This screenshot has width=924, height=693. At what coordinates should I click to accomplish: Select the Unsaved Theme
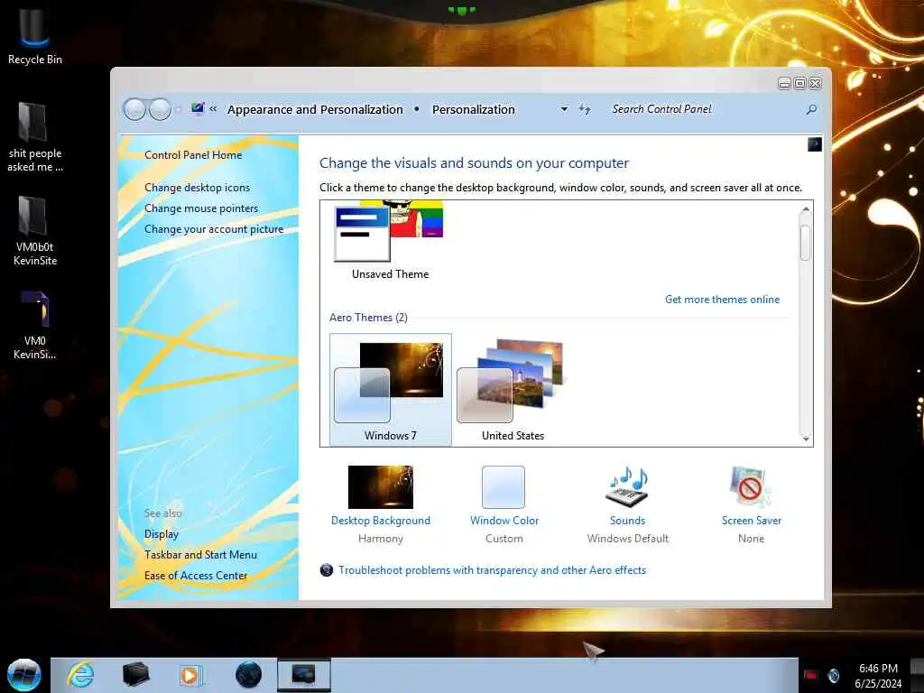(390, 240)
